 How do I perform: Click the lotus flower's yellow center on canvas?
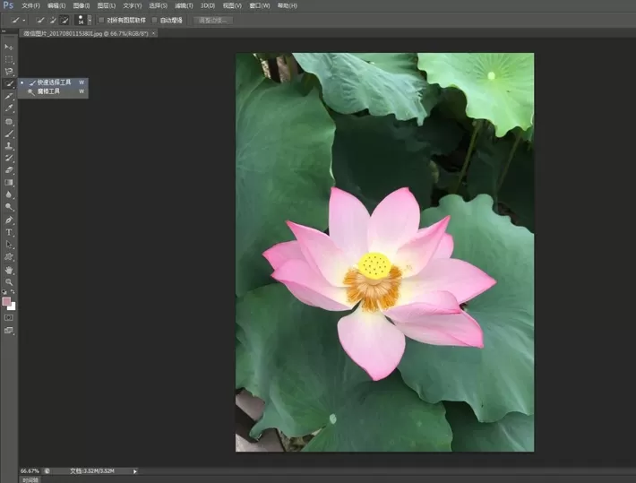[374, 266]
